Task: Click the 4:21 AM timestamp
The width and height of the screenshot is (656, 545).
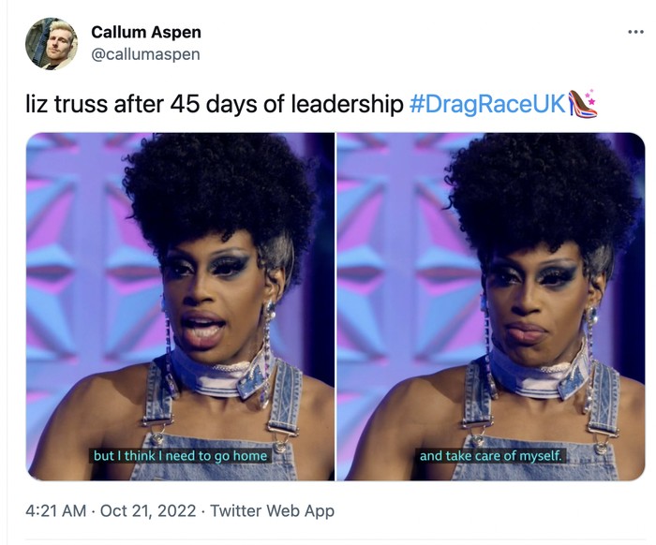Action: 55,510
